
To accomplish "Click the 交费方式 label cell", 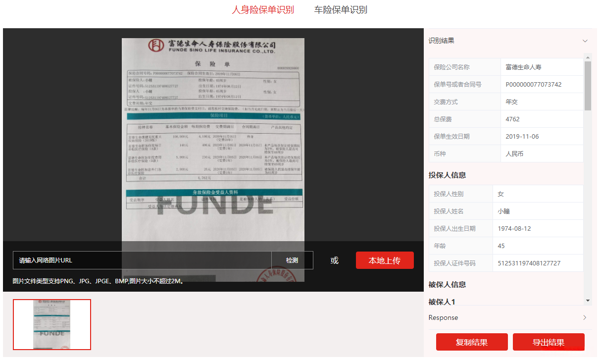I will [x=465, y=102].
